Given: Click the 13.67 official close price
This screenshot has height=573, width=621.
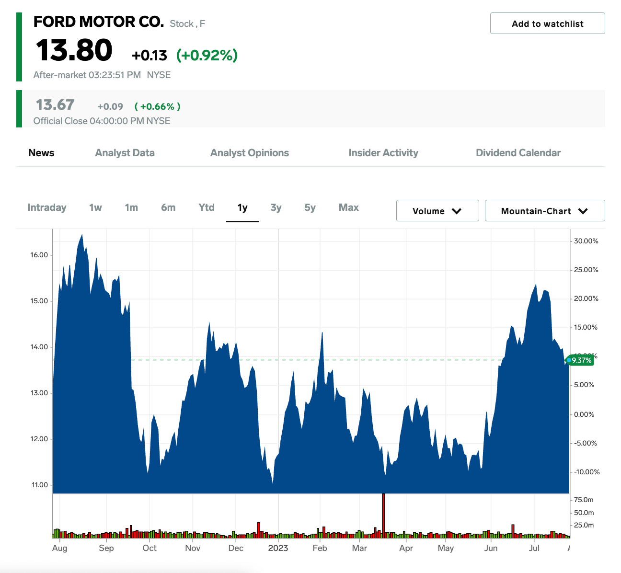Looking at the screenshot, I should (x=55, y=104).
